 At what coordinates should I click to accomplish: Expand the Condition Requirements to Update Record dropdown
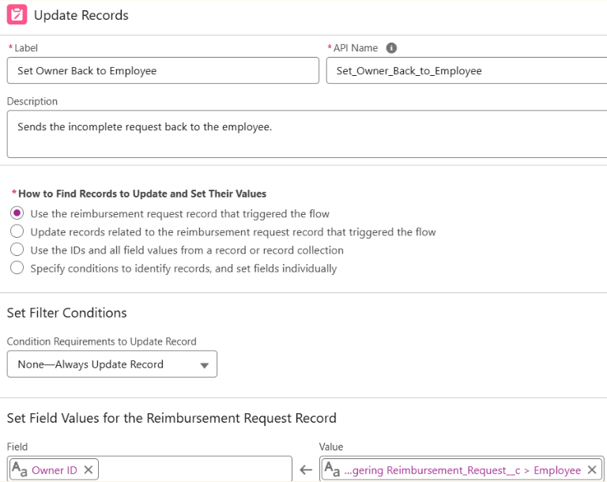point(111,364)
